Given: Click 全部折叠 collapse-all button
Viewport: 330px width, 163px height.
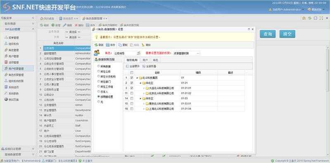Looking at the screenshot, I should coord(150,66).
